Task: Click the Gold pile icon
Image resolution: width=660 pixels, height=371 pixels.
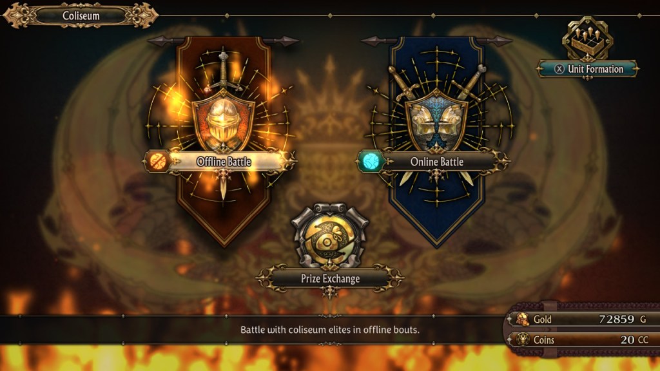Action: tap(523, 319)
